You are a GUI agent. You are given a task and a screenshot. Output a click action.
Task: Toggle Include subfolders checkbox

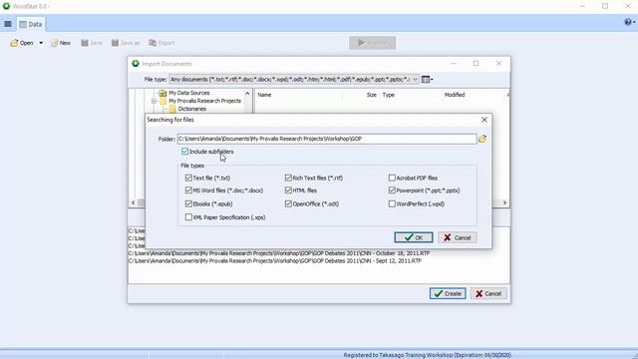tap(184, 152)
